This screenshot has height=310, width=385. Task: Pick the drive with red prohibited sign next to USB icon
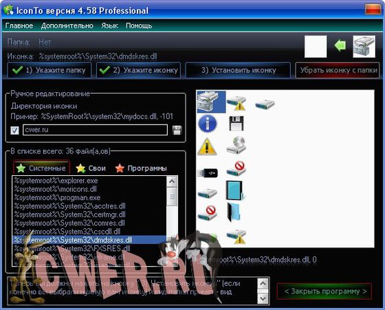point(236,169)
